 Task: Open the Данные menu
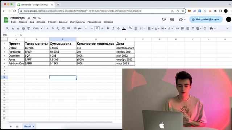click(x=63, y=22)
